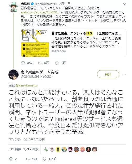Expand options chevron on Akamatsu's tweet

click(x=125, y=4)
